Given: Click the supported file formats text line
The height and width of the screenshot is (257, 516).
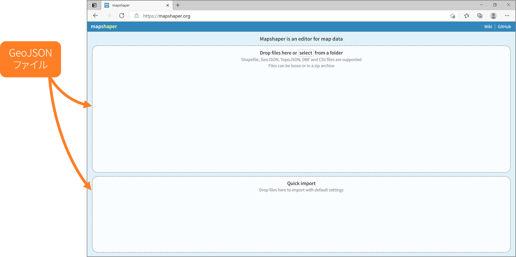Looking at the screenshot, I should tap(301, 60).
